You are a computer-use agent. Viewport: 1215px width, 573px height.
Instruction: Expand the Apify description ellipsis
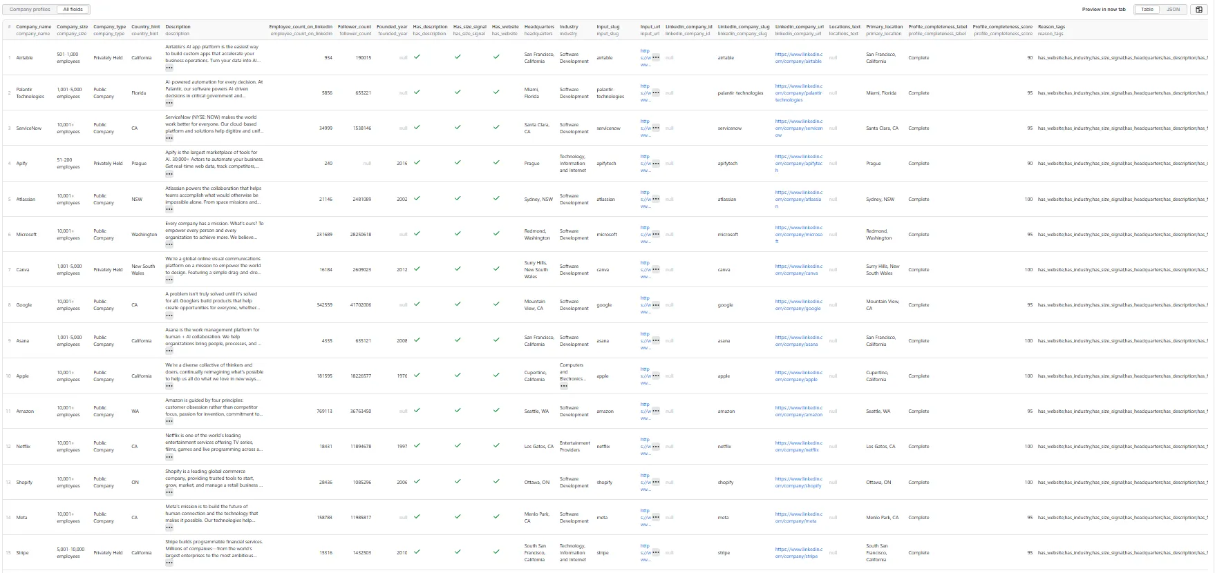tap(169, 173)
